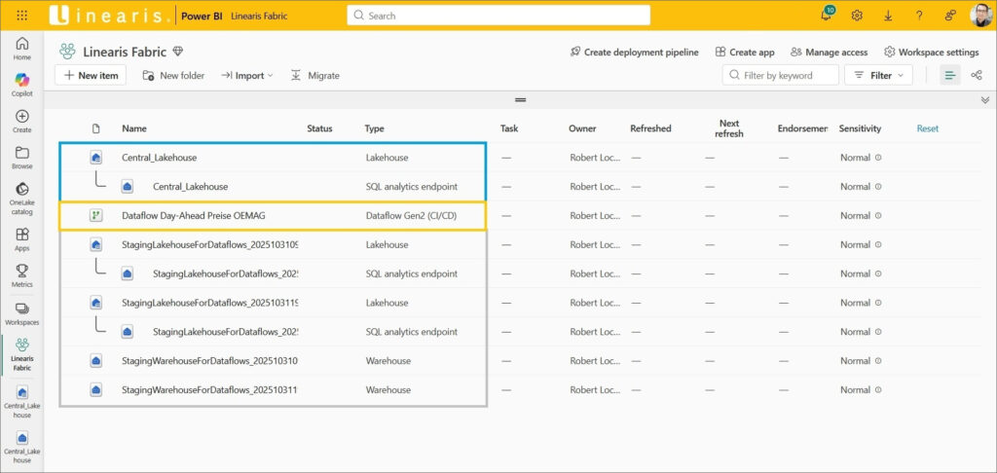Open settings gear in top bar
This screenshot has width=997, height=473.
tap(857, 16)
